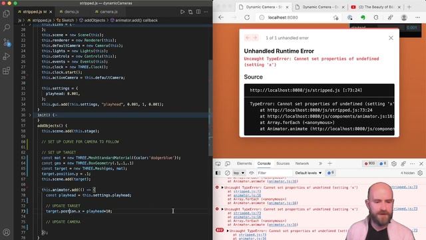Viewport: 426px width, 240px height.
Task: Toggle the console sidebar
Action: tap(218, 173)
